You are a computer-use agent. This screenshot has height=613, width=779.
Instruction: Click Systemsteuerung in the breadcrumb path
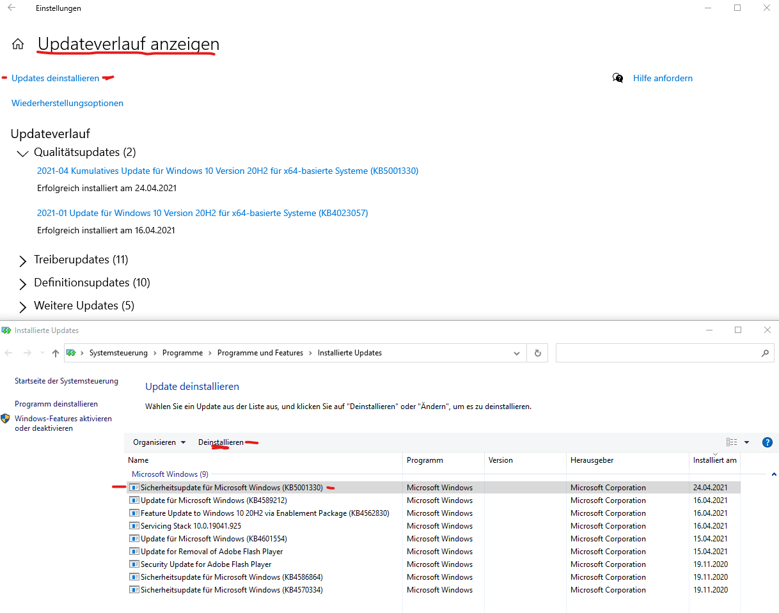[x=118, y=353]
